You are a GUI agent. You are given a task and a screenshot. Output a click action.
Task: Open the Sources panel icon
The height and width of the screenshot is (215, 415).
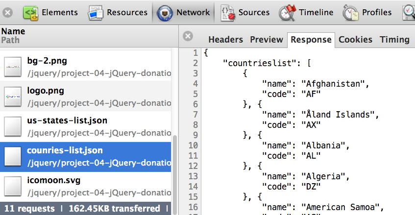tap(227, 12)
